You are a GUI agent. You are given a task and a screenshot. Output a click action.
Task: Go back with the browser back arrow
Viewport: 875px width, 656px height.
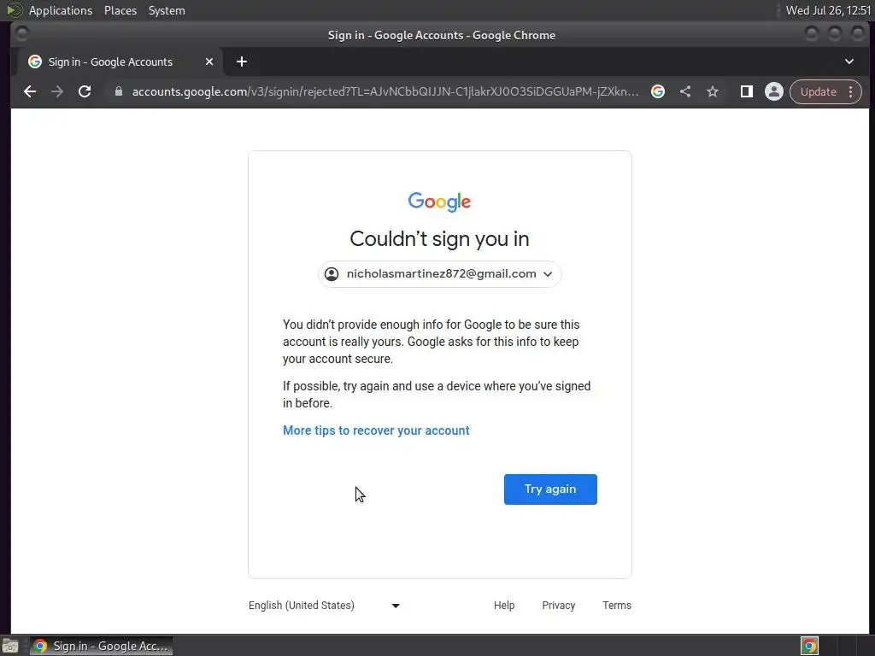(30, 91)
